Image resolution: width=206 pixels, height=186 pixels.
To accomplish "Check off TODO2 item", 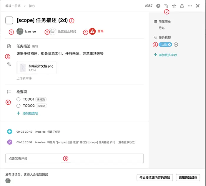I will click(18, 106).
